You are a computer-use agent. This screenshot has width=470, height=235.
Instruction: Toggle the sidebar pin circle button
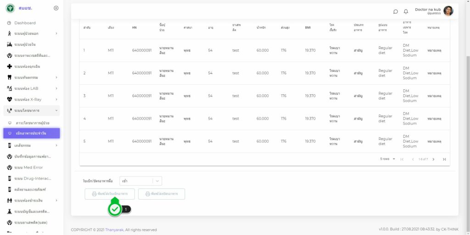(56, 8)
